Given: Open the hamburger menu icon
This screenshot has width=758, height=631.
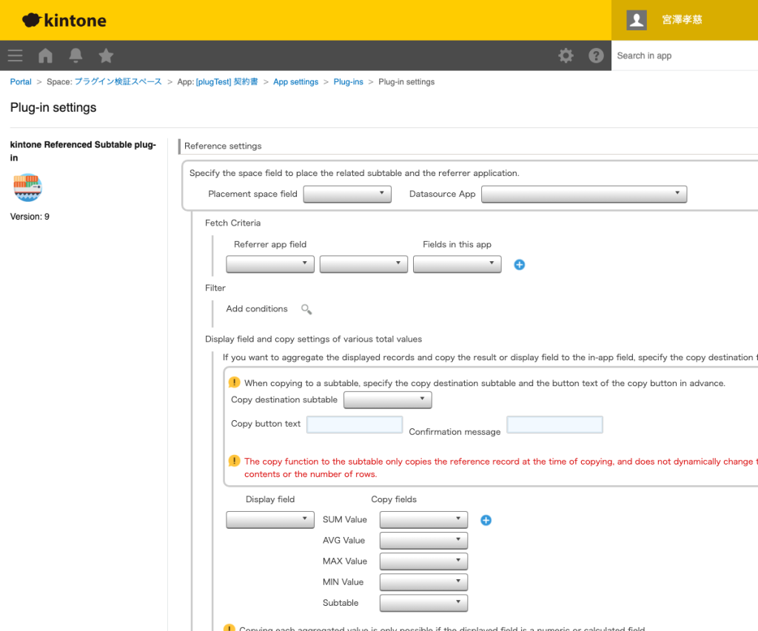Looking at the screenshot, I should click(x=15, y=55).
